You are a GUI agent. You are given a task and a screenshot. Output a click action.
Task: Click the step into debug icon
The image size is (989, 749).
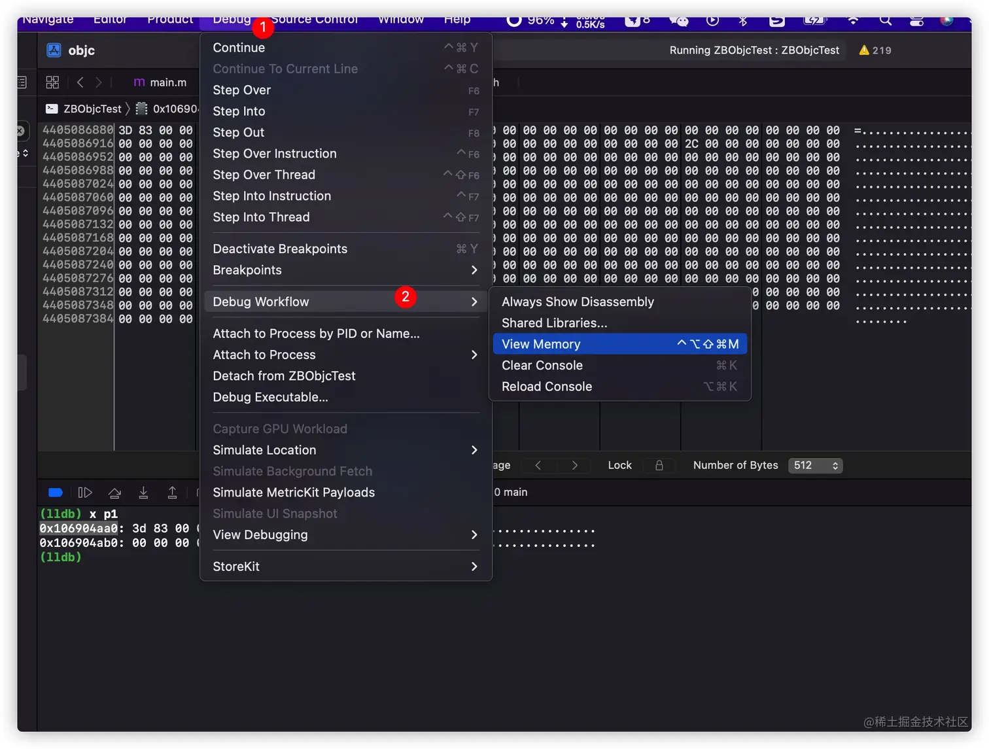143,493
